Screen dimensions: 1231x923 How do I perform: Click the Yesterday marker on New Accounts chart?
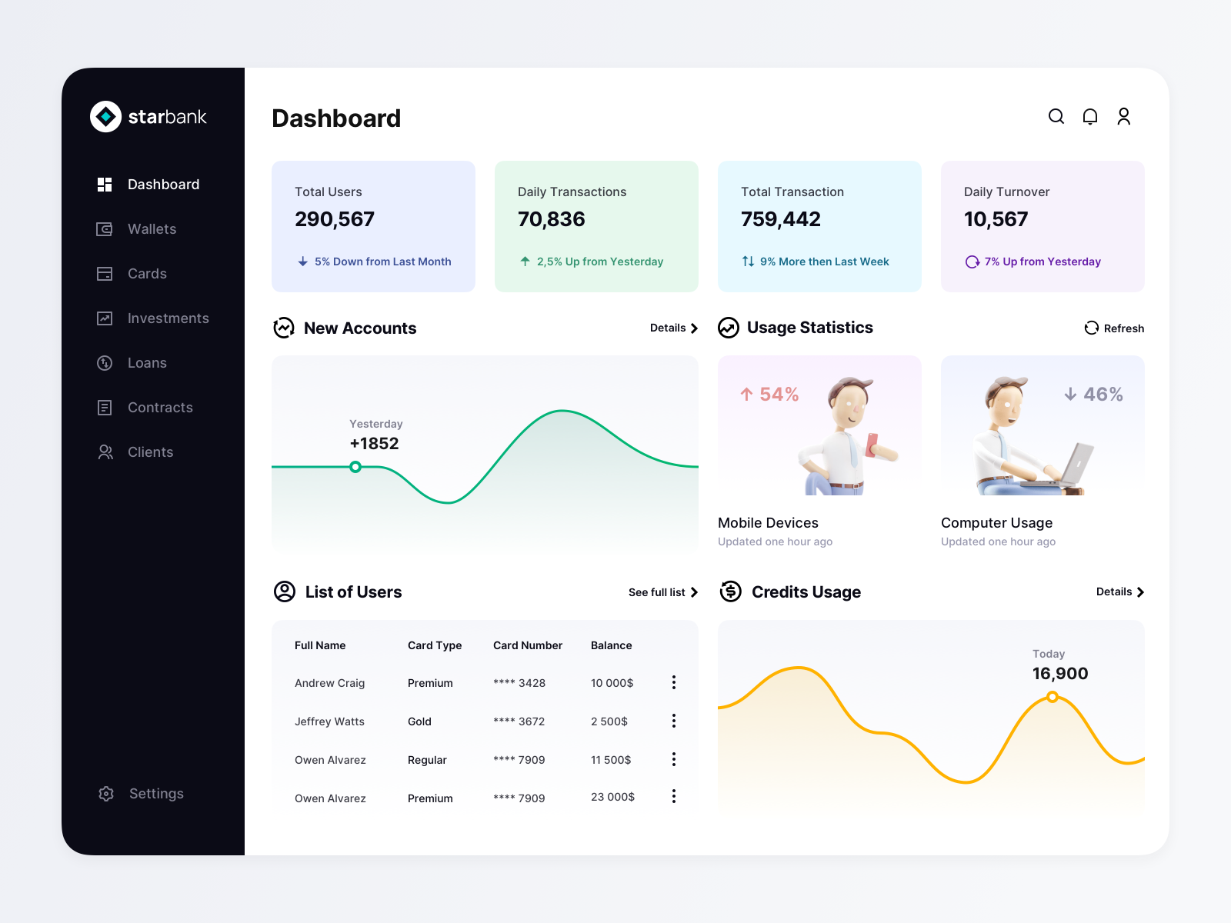coord(355,467)
